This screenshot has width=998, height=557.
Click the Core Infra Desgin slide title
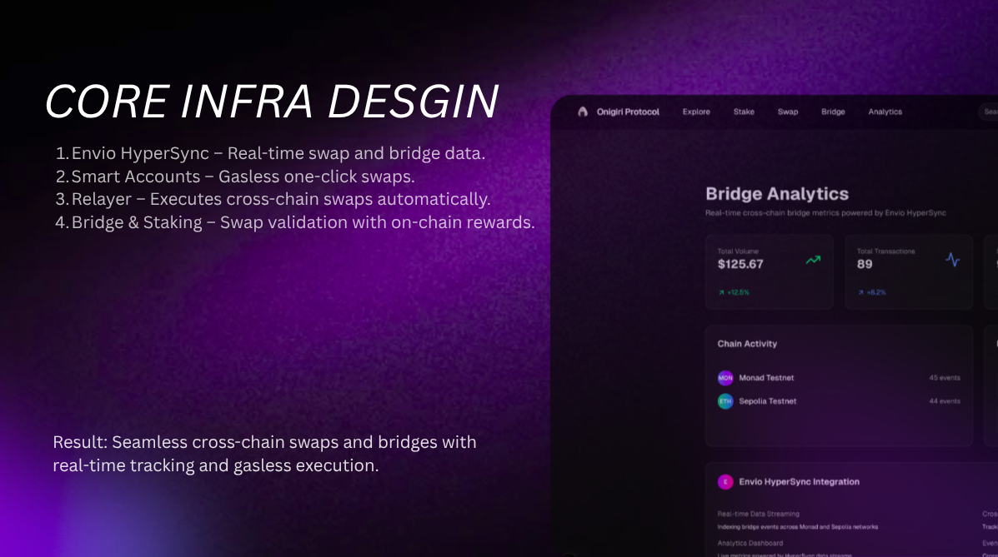point(272,102)
